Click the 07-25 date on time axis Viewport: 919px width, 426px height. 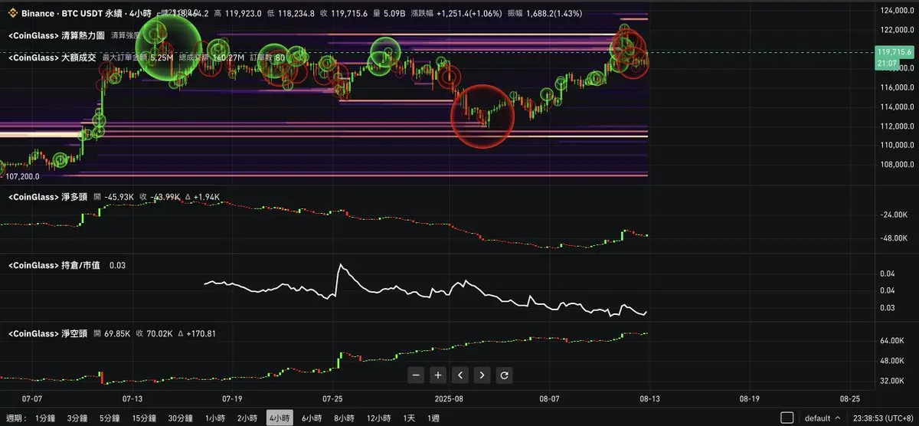click(x=333, y=399)
